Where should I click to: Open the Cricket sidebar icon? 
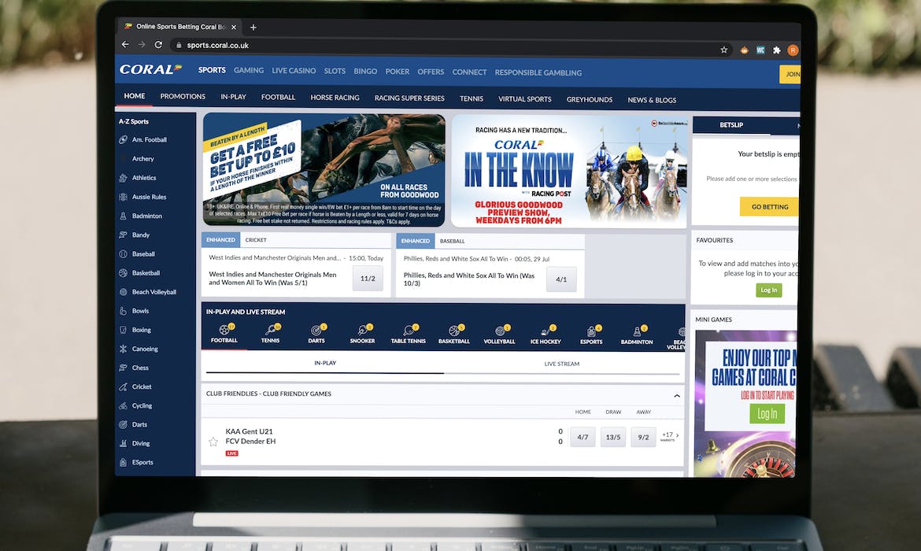coord(123,386)
